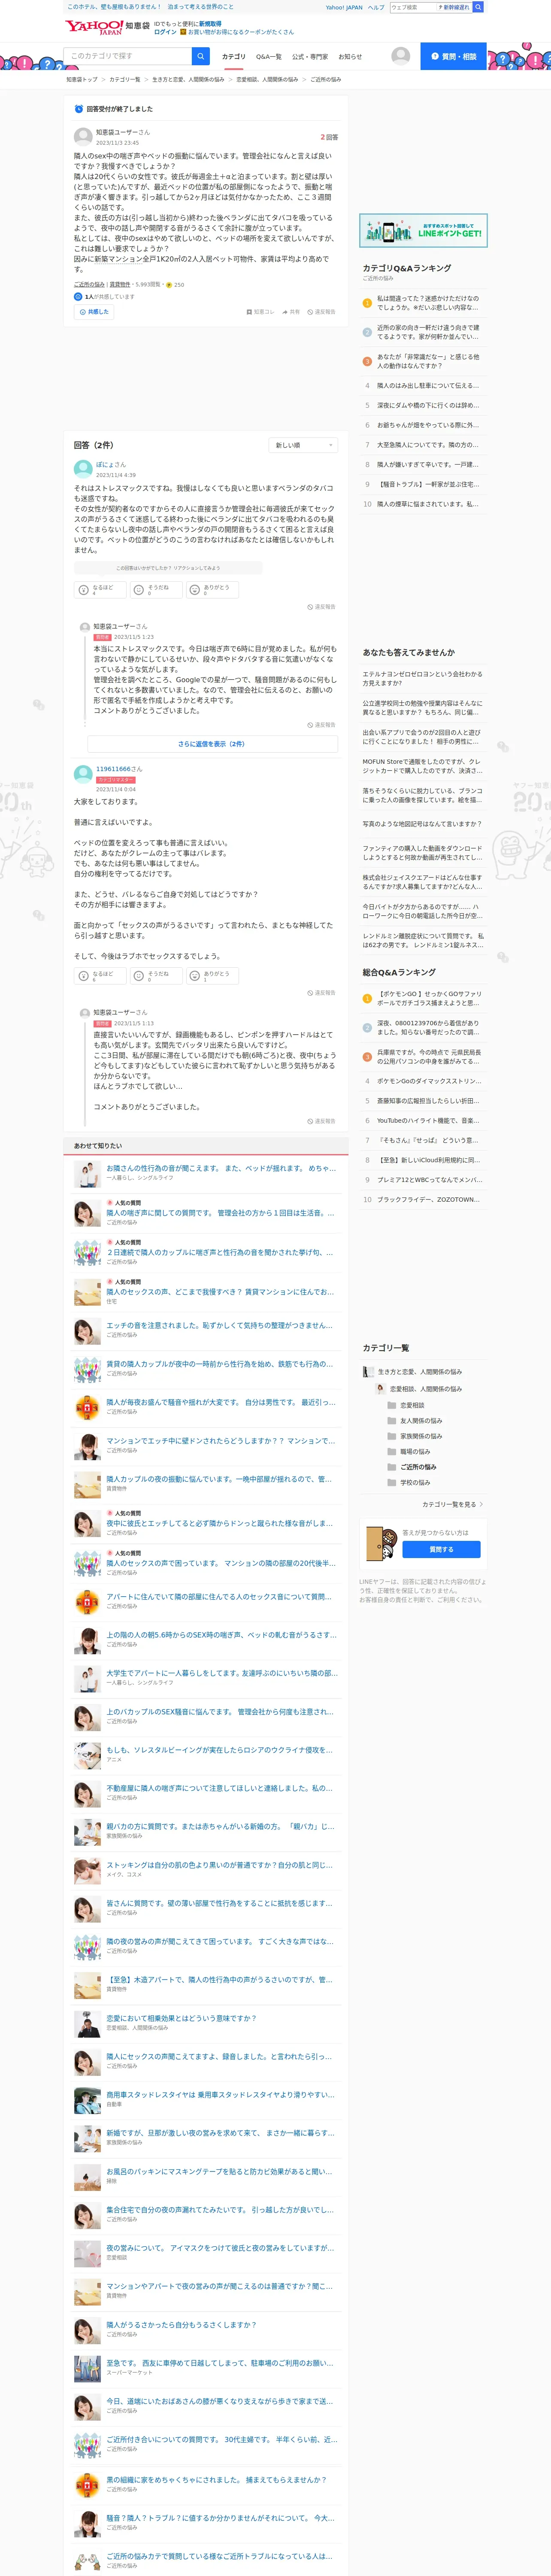This screenshot has height=2576, width=551.
Task: Open the ポケモンGO overall ranking item
Action: 429,999
